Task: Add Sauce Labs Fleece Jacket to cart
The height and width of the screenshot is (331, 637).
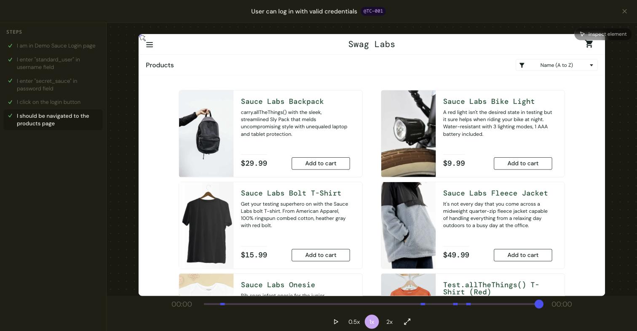Action: [523, 255]
